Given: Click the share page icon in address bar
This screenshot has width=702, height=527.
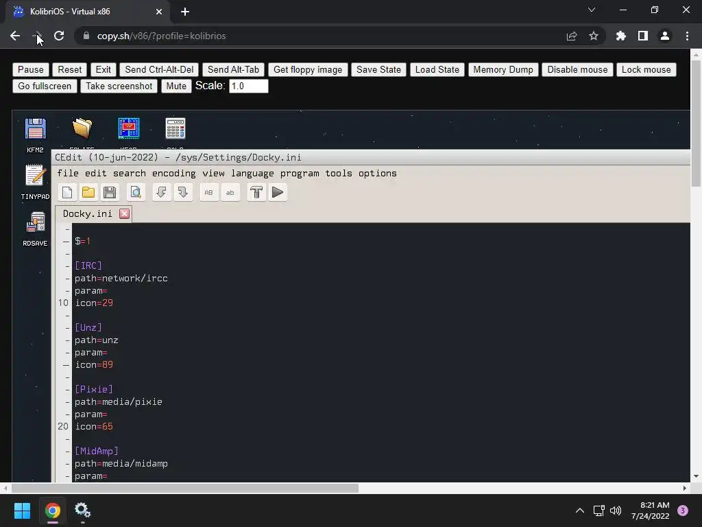Looking at the screenshot, I should click(572, 36).
